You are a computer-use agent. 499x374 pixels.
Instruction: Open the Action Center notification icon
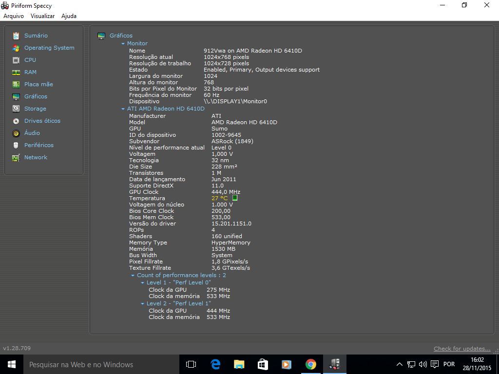click(x=434, y=364)
